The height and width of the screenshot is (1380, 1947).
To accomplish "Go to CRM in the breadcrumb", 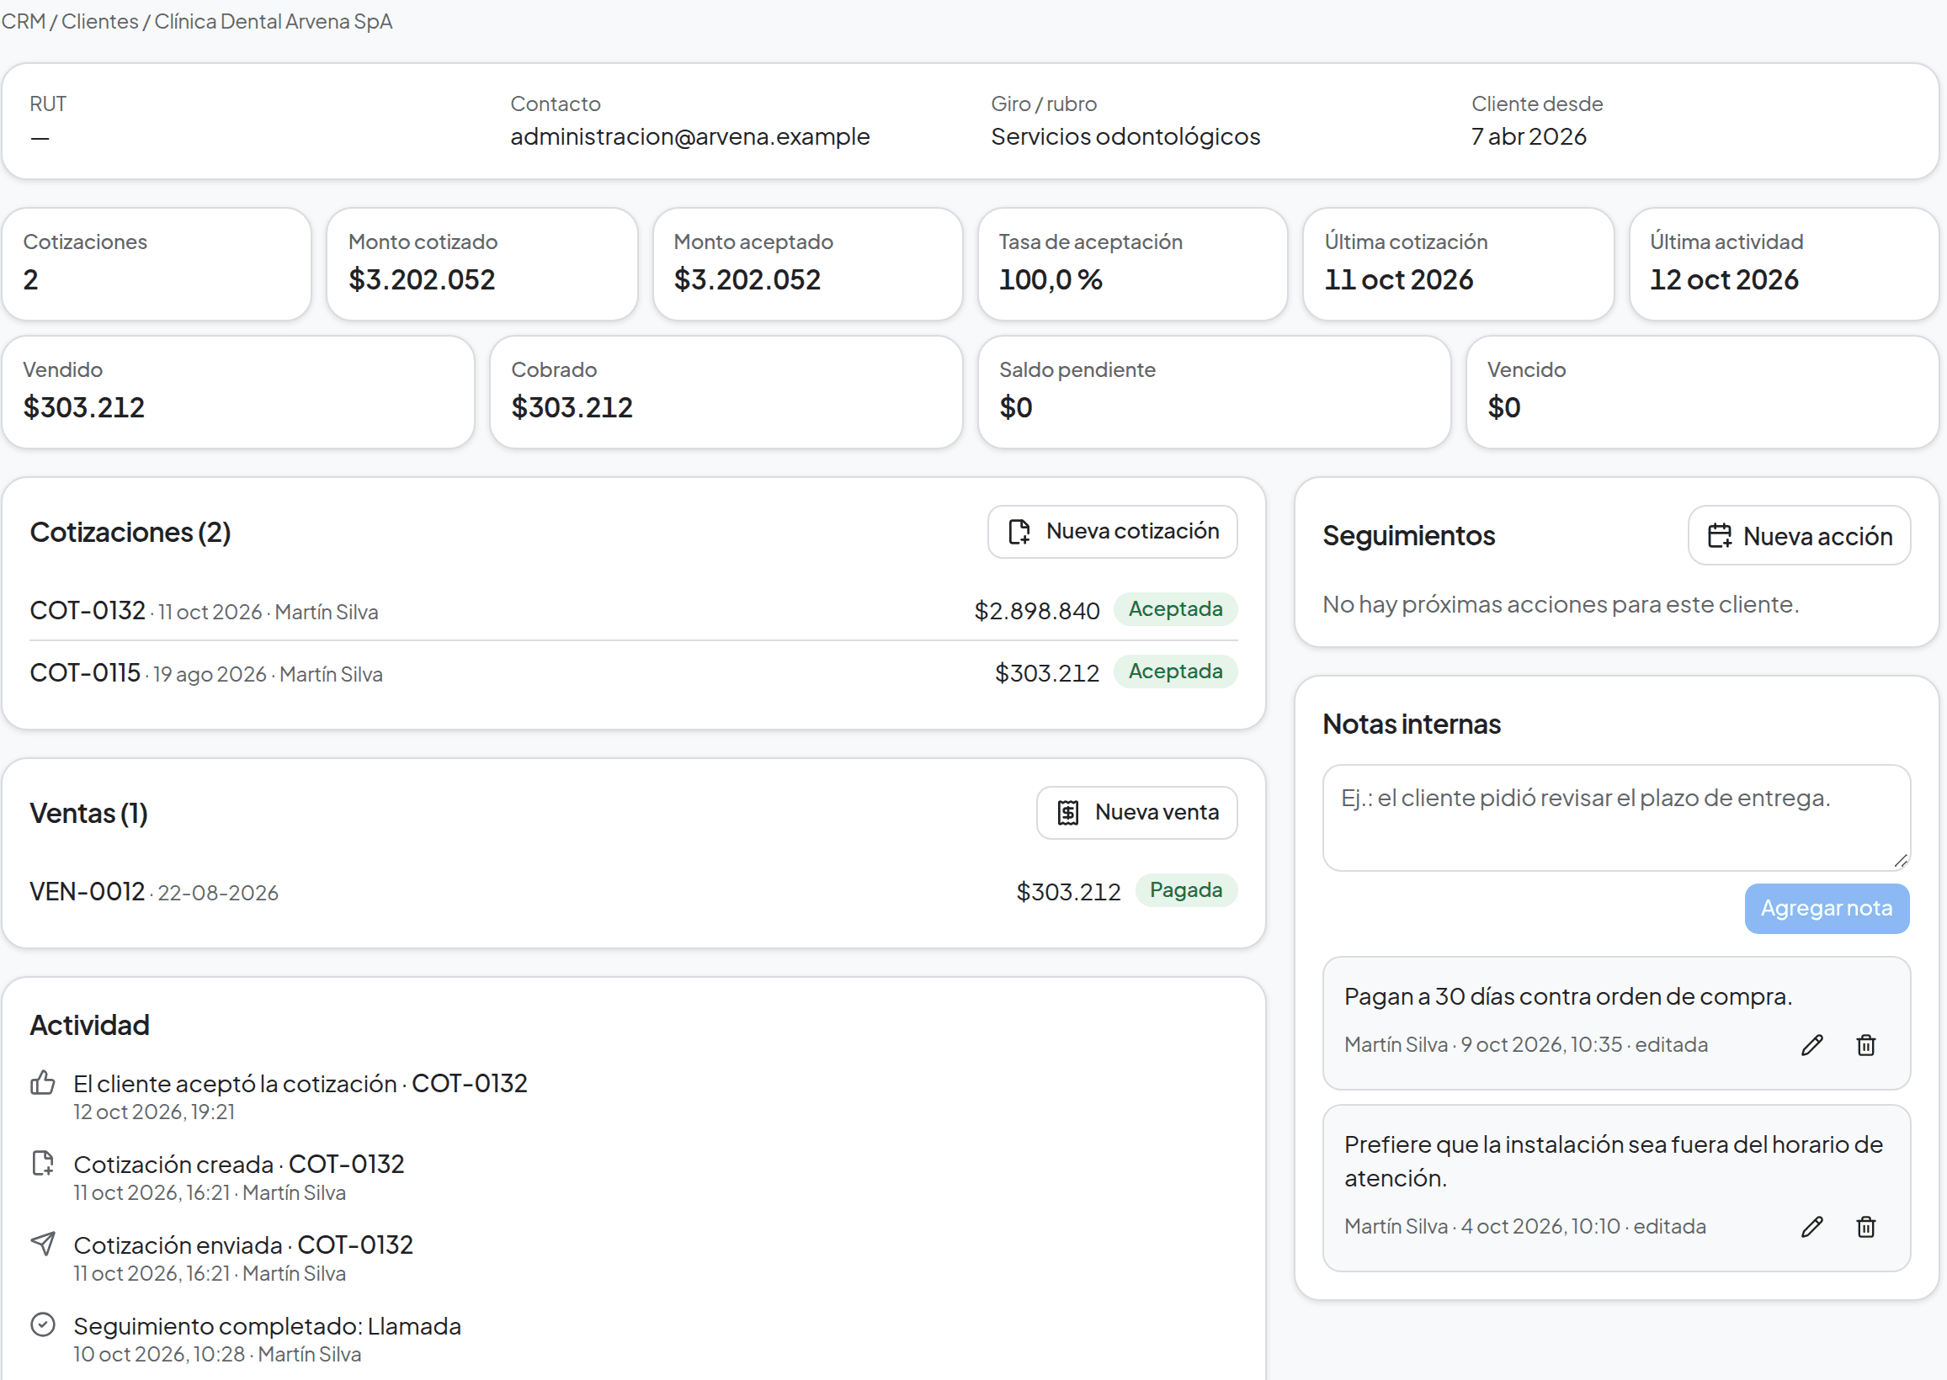I will [x=24, y=21].
